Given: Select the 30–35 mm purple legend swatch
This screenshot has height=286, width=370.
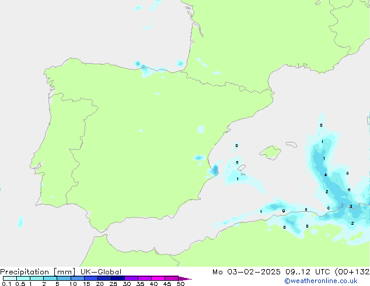Looking at the screenshot, I should [131, 278].
